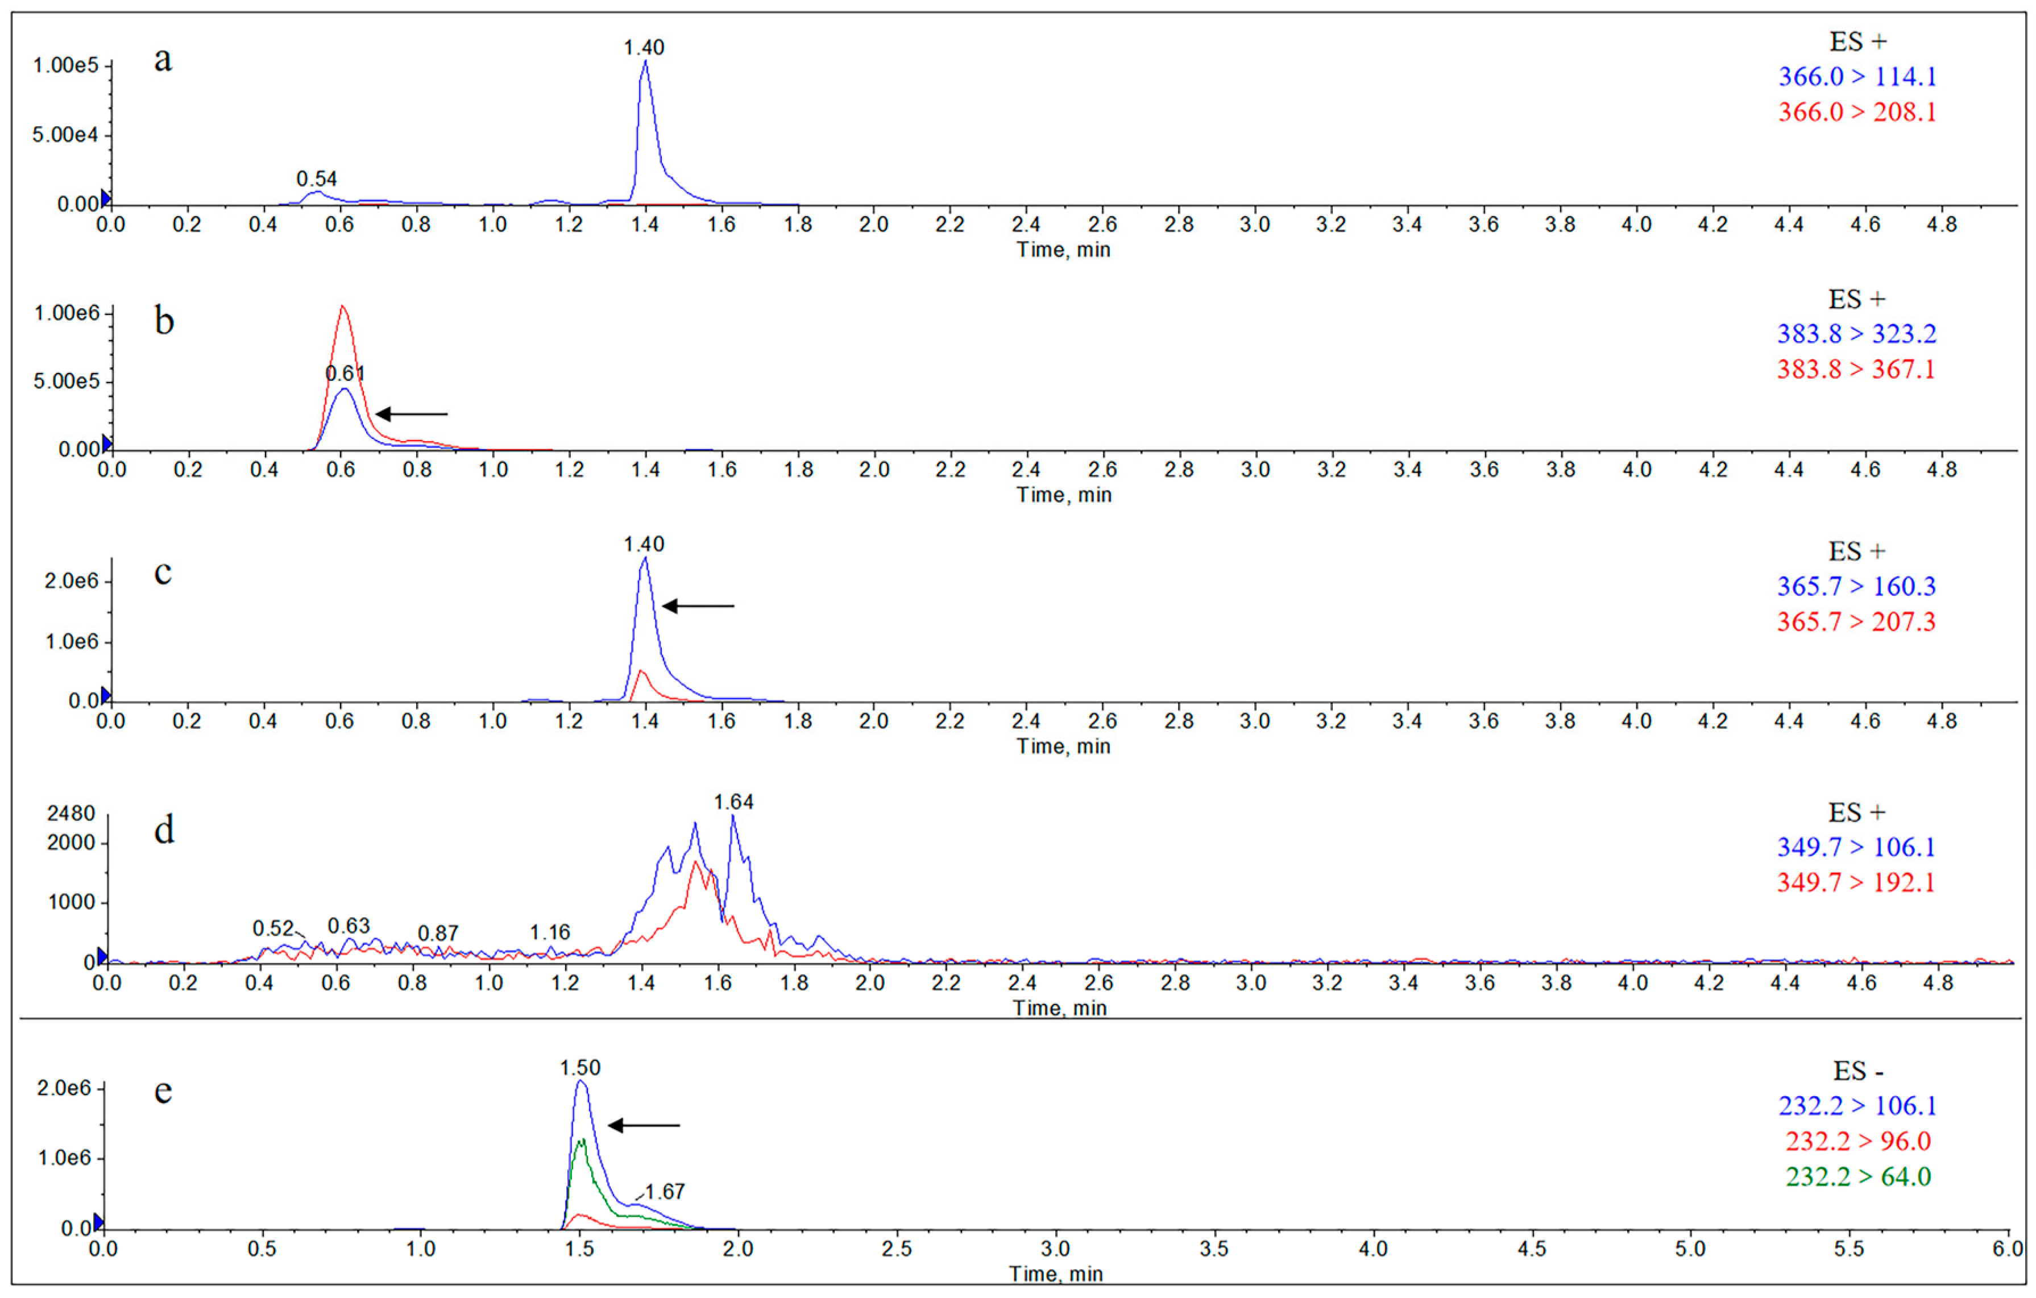Click the 1.64 peak label in panel d

tap(733, 802)
